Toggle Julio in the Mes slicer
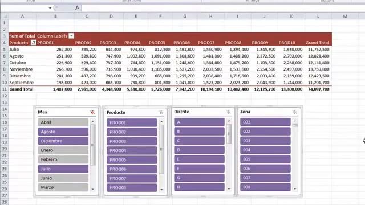Viewport: 365px width, 205px height. 63,169
